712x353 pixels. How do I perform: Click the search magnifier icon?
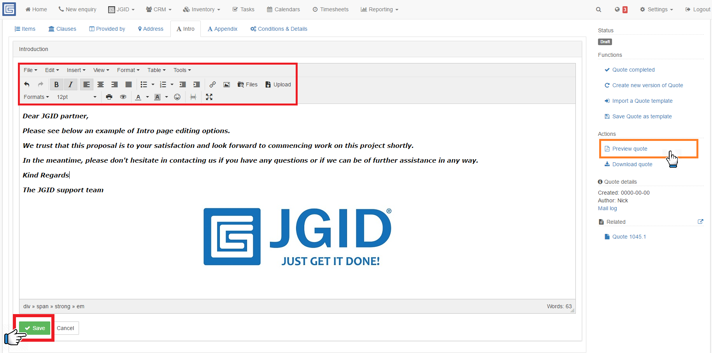pyautogui.click(x=598, y=9)
